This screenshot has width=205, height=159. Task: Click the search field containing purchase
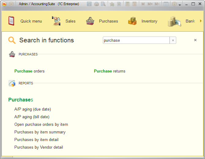(x=136, y=40)
